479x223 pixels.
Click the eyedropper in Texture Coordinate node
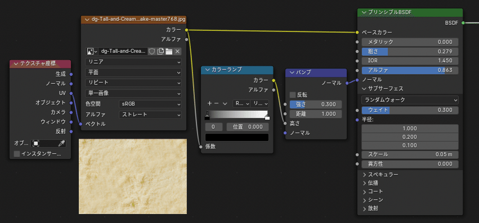pos(61,143)
